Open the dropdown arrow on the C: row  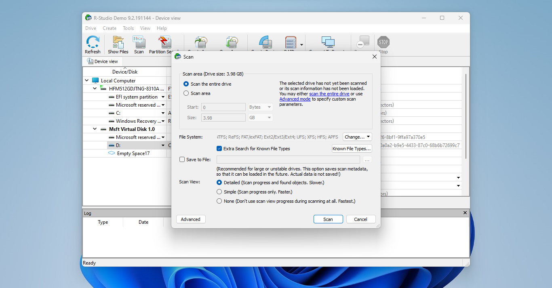163,113
